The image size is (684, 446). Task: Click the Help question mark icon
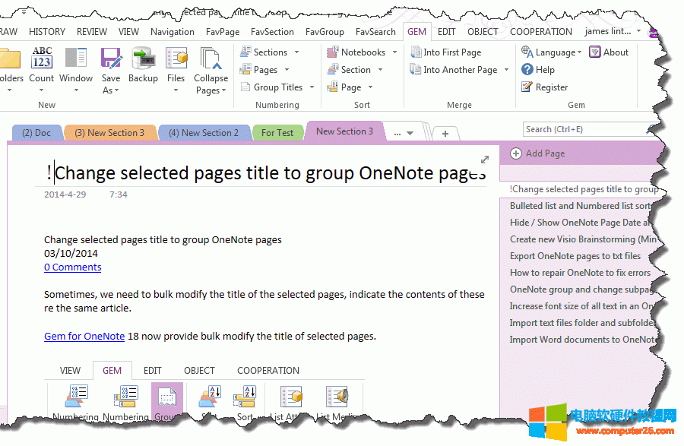click(x=527, y=69)
